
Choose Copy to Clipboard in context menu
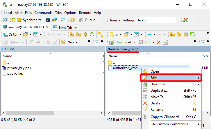(171, 117)
